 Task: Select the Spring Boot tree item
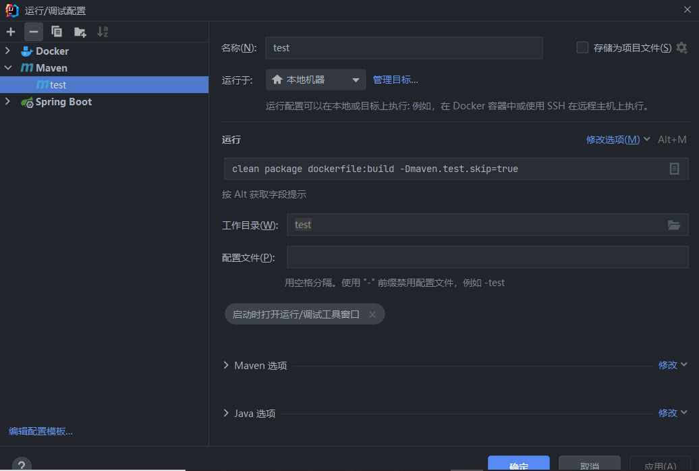(x=63, y=102)
